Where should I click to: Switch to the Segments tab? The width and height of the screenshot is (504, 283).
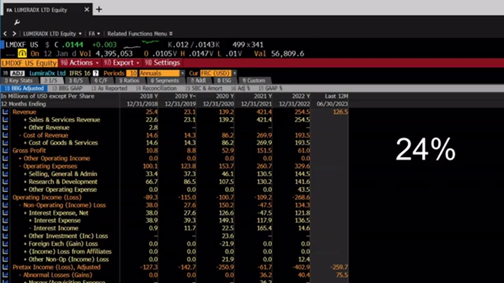tap(165, 81)
